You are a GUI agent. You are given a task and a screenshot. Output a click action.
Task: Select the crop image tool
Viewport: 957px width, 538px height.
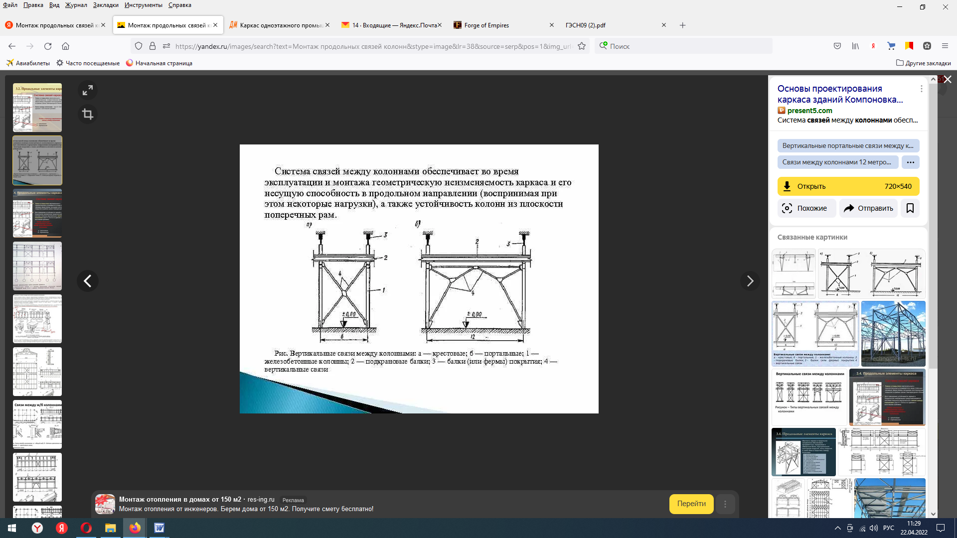[x=88, y=115]
